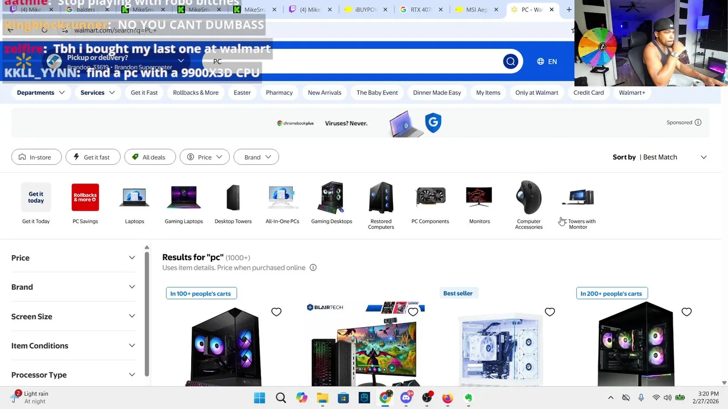Click the blue search magnifier button
Image resolution: width=728 pixels, height=409 pixels.
[510, 61]
